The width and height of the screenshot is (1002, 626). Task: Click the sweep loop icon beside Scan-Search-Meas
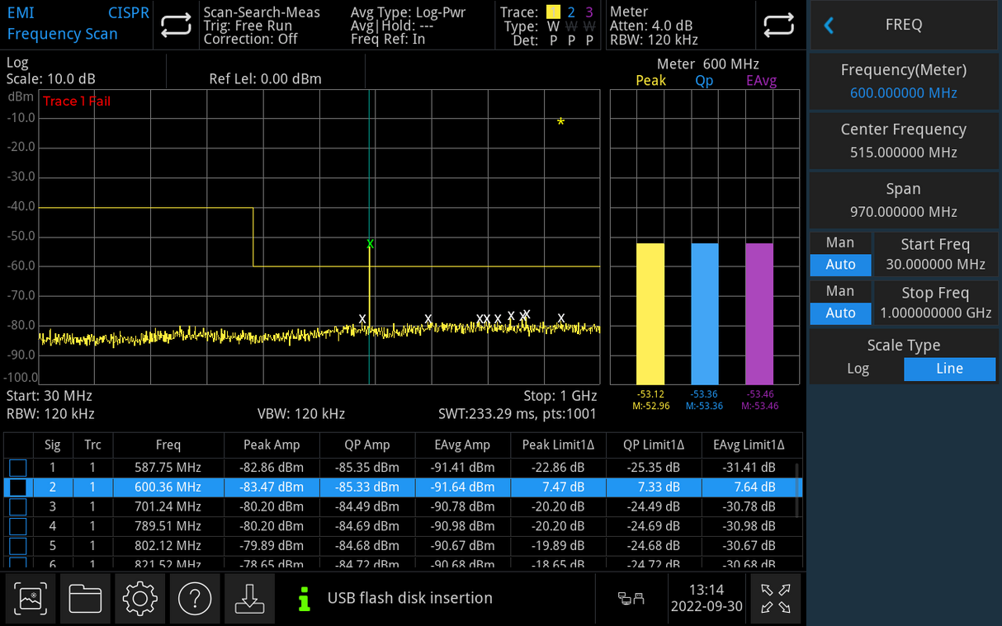(174, 25)
